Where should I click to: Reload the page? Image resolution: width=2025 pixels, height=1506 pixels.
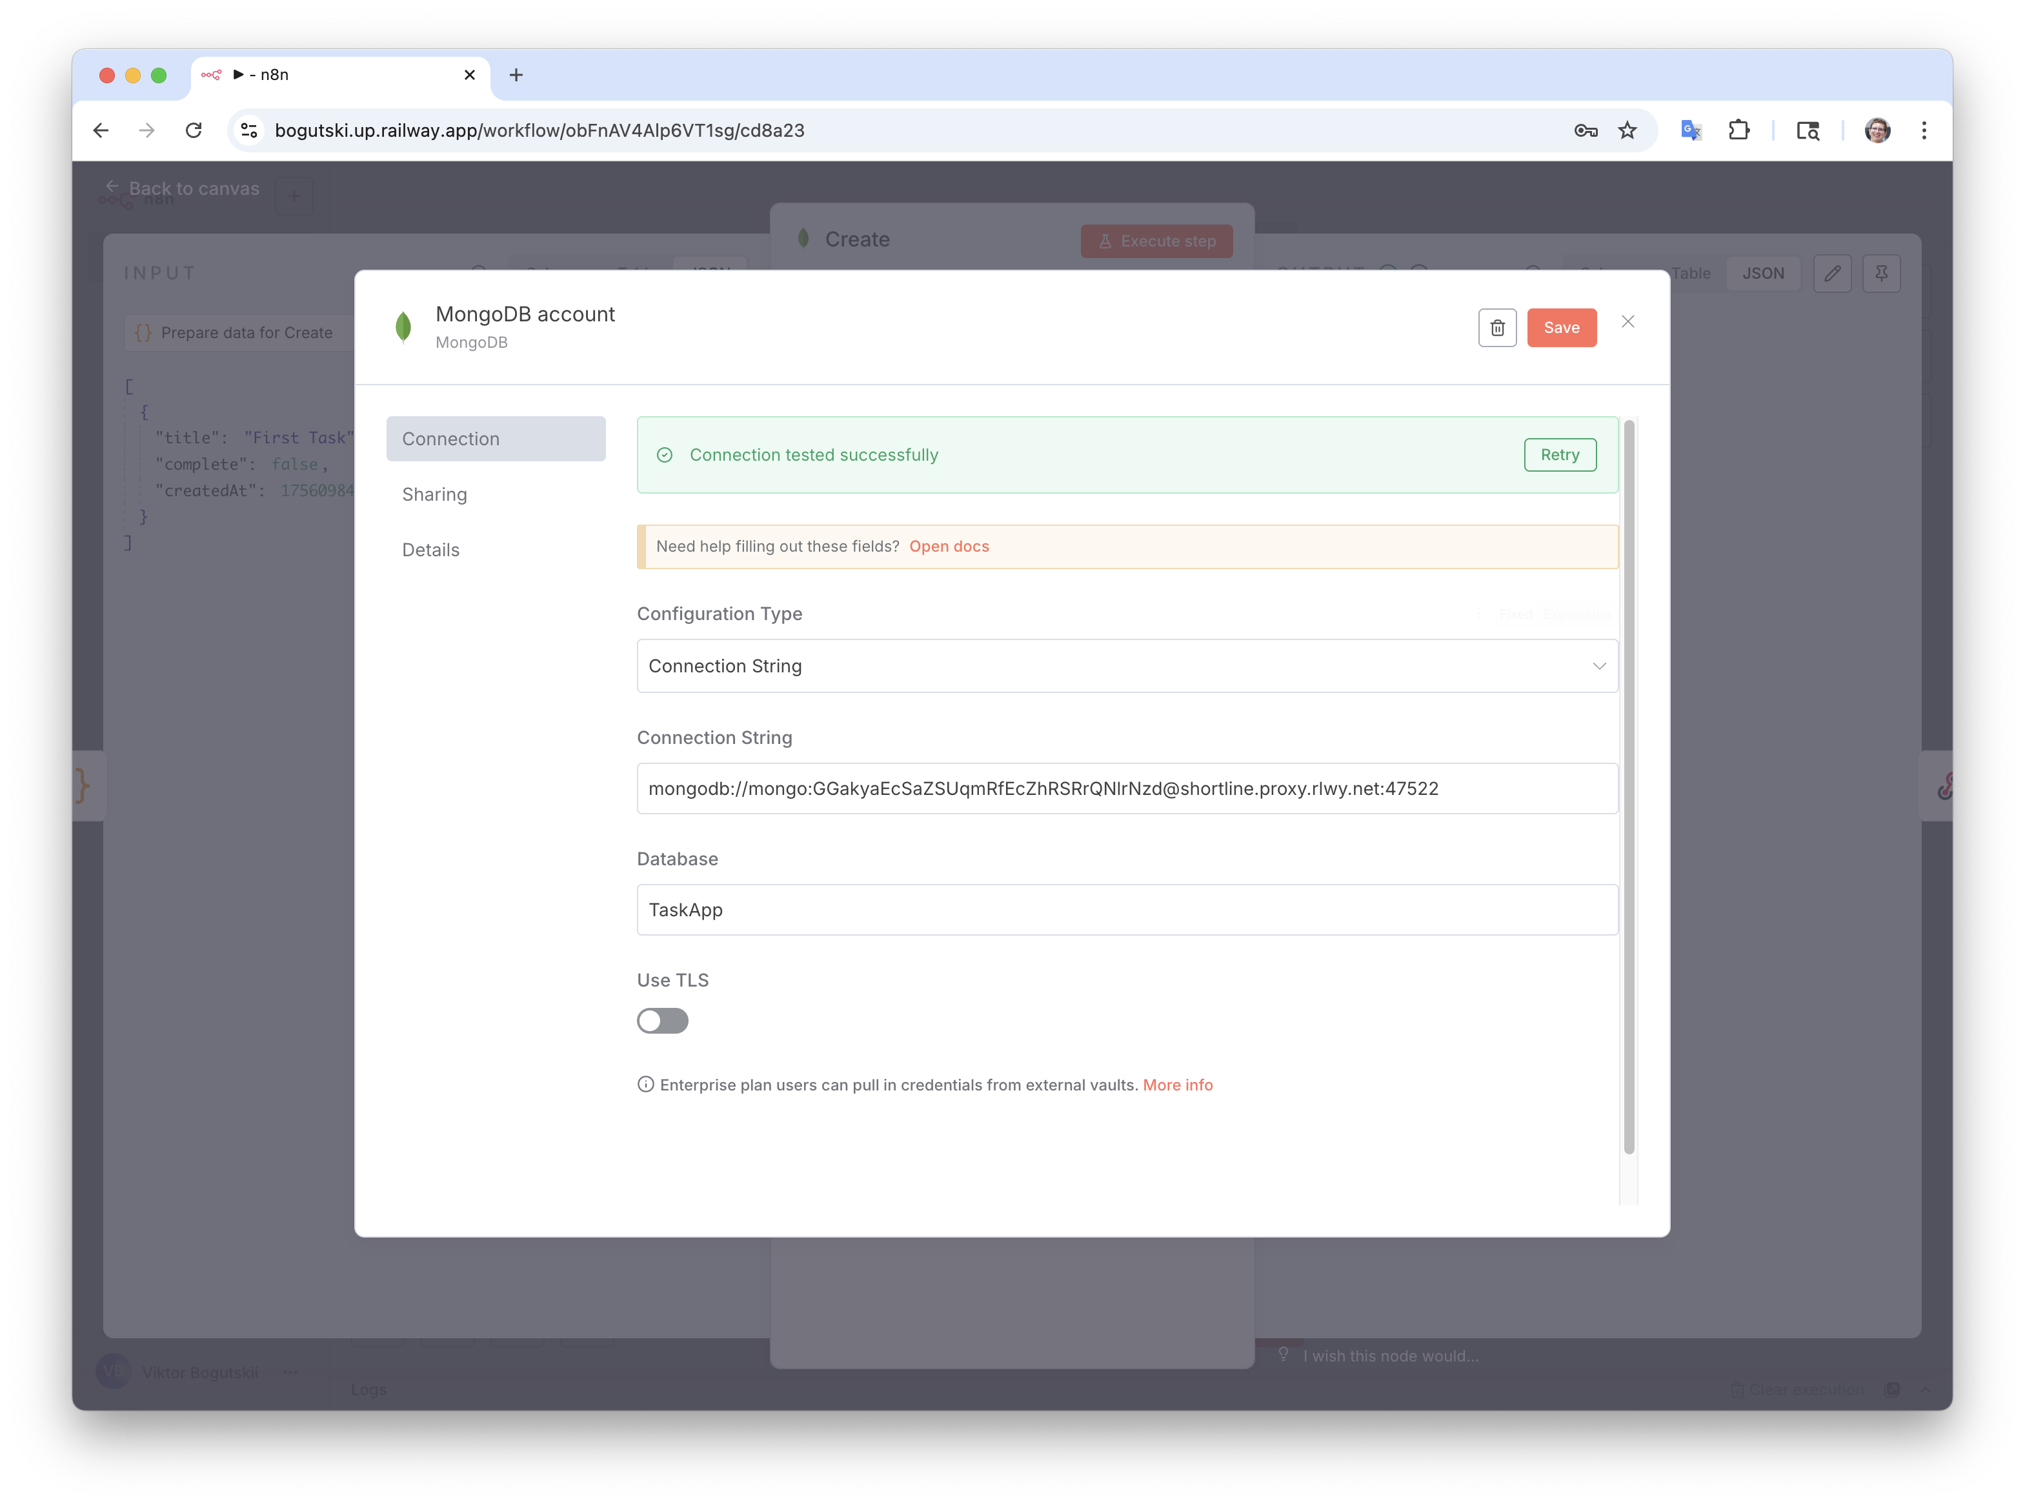tap(194, 130)
